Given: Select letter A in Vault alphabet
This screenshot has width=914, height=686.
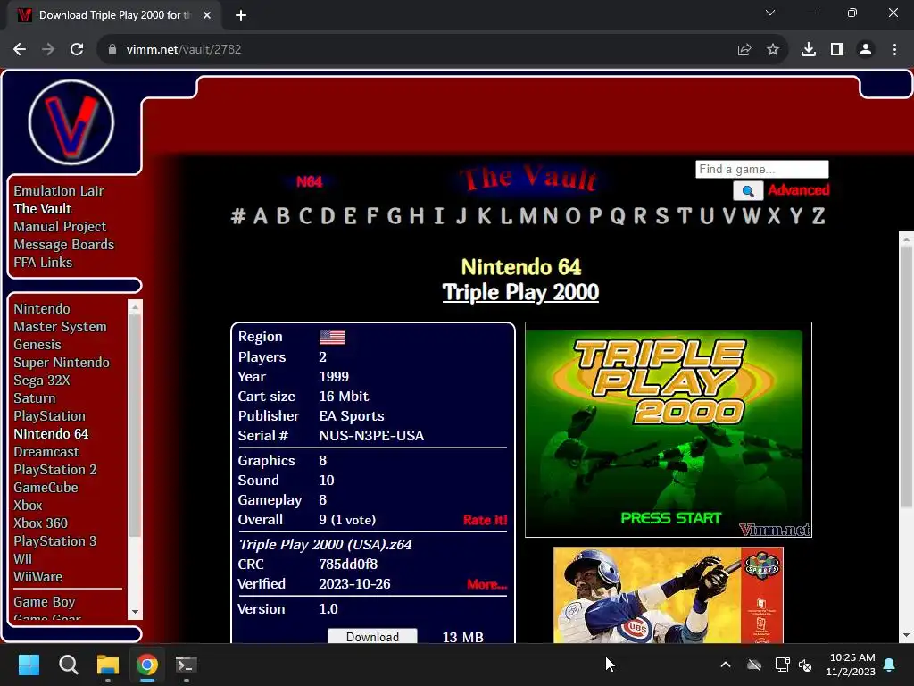Looking at the screenshot, I should coord(261,216).
